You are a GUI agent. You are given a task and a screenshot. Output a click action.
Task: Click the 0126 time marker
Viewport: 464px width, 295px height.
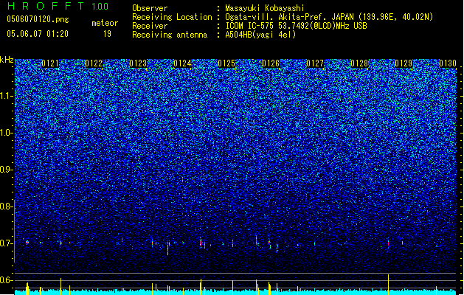[x=271, y=63]
